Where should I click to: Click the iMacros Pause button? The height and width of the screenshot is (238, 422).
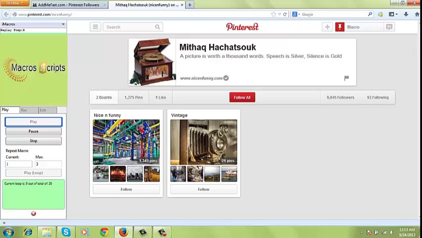point(33,131)
